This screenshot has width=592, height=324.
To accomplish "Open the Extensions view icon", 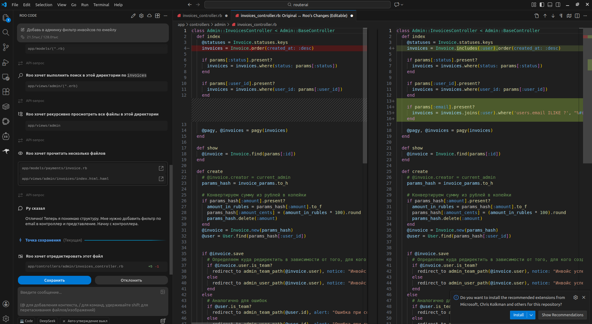I will coord(6,91).
